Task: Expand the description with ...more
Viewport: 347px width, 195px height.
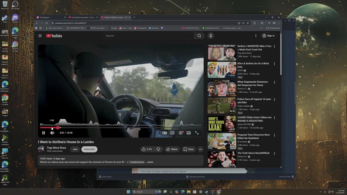Action: click(149, 162)
